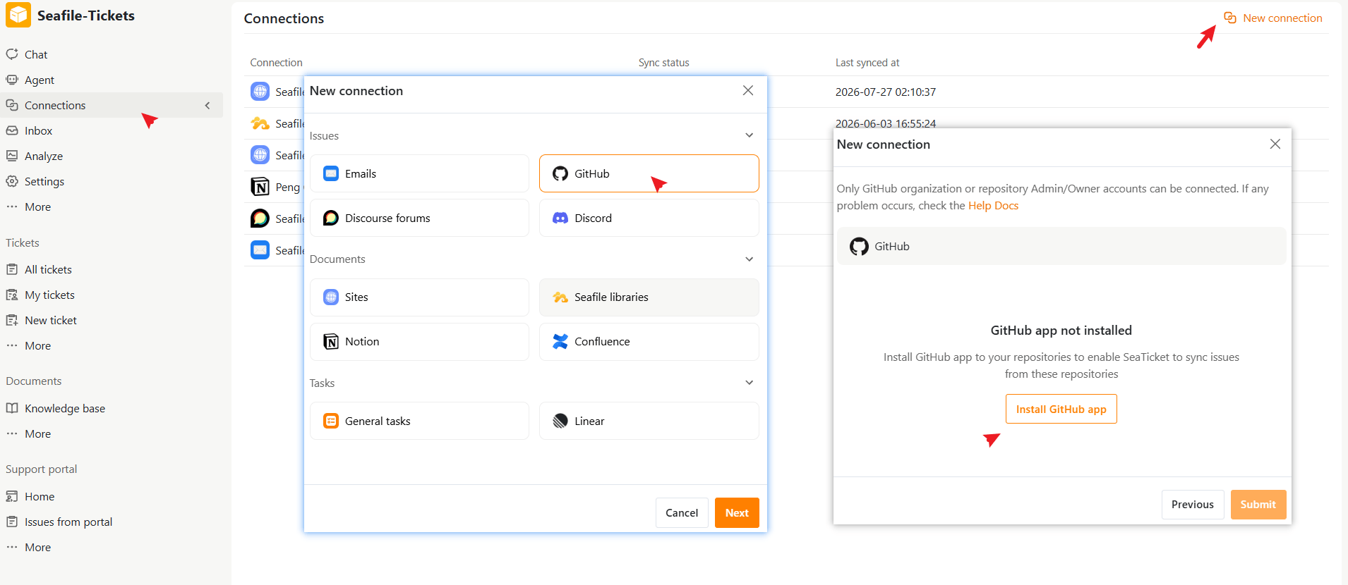Choose the Linear connection type
This screenshot has width=1348, height=585.
649,421
